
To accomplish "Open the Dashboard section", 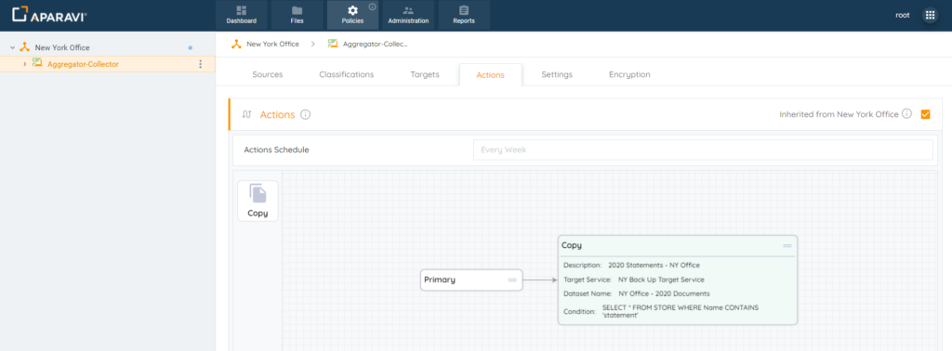I will point(241,15).
